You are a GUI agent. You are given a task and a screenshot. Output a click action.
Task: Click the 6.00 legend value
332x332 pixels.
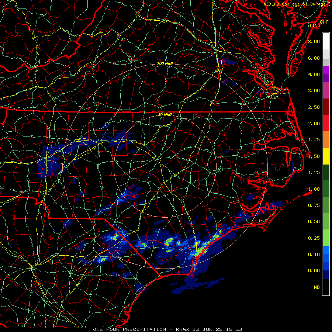[314, 58]
